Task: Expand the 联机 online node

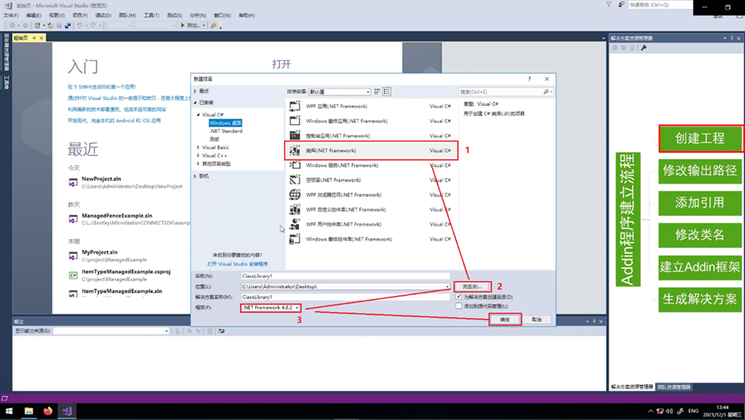Action: point(195,176)
